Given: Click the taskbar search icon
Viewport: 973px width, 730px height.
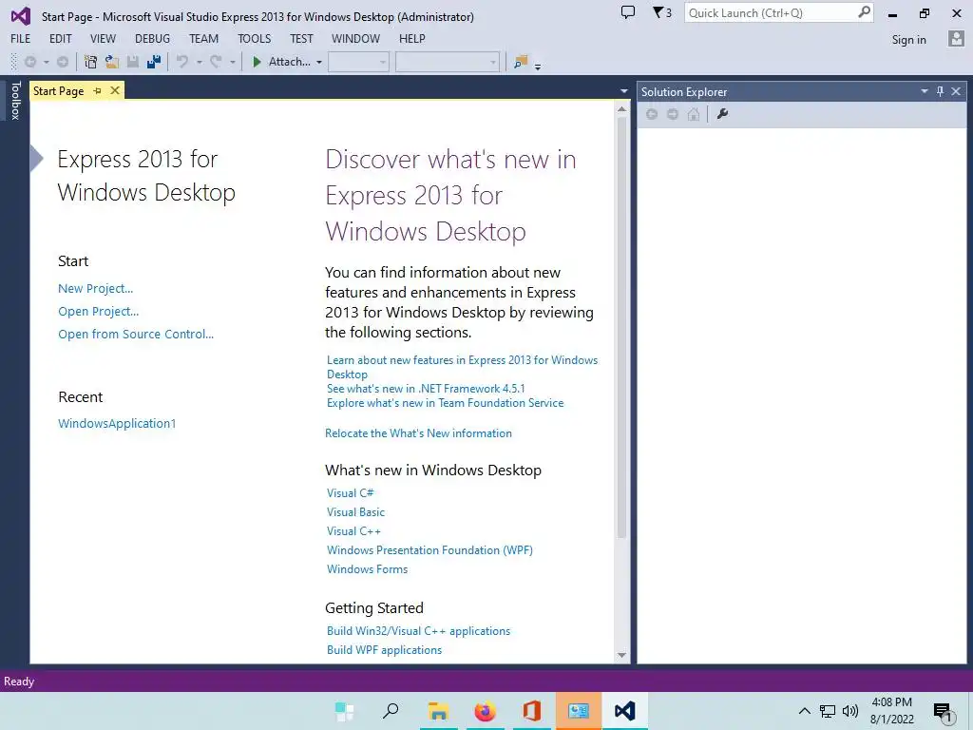Looking at the screenshot, I should tap(391, 711).
